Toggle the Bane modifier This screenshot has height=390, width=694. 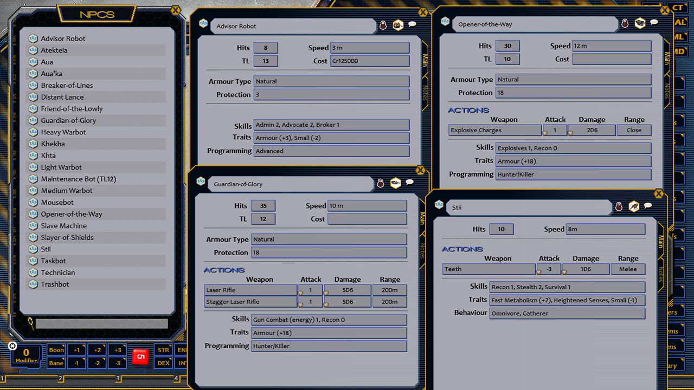56,362
